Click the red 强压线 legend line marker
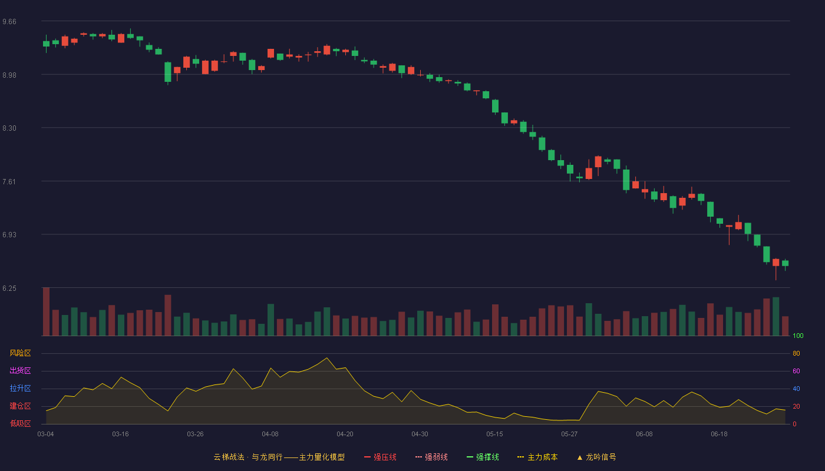825x471 pixels. coord(368,457)
